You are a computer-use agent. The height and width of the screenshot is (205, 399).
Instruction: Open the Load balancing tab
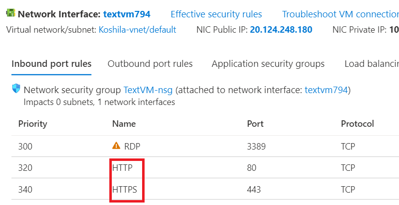pyautogui.click(x=372, y=64)
